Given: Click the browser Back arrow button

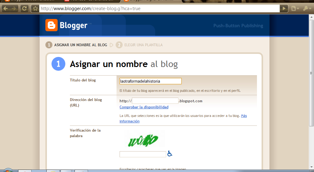Looking at the screenshot, I should tap(6, 9).
